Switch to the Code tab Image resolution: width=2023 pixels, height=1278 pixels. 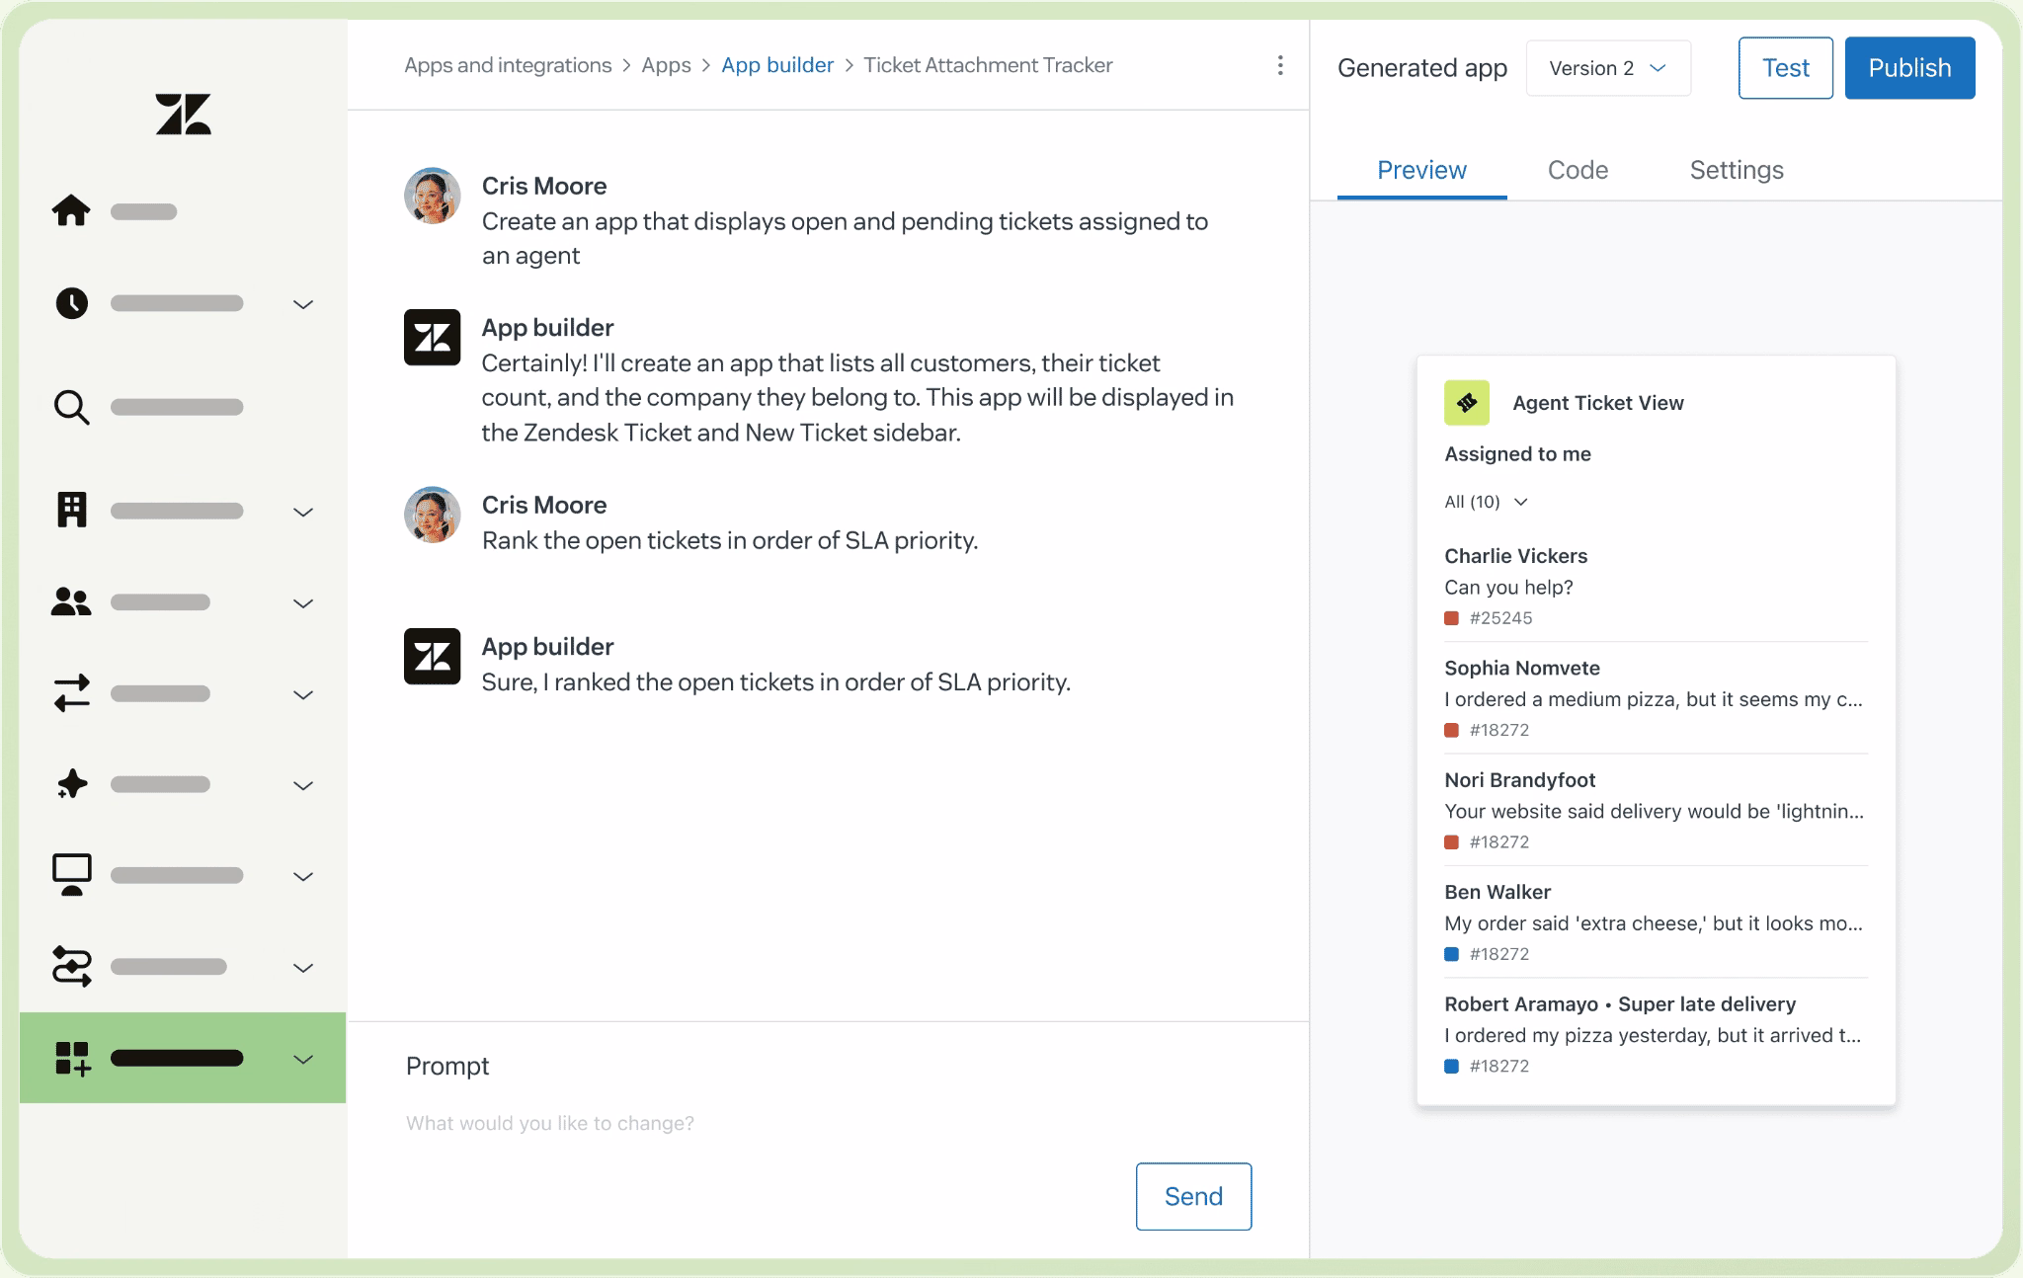[1578, 170]
